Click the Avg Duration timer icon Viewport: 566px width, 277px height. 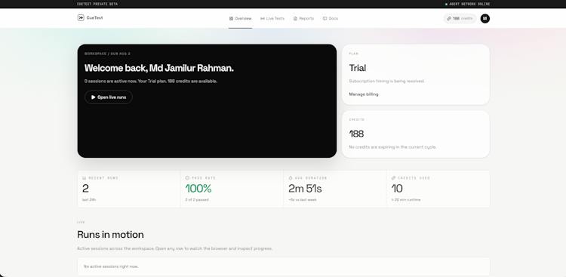point(291,178)
